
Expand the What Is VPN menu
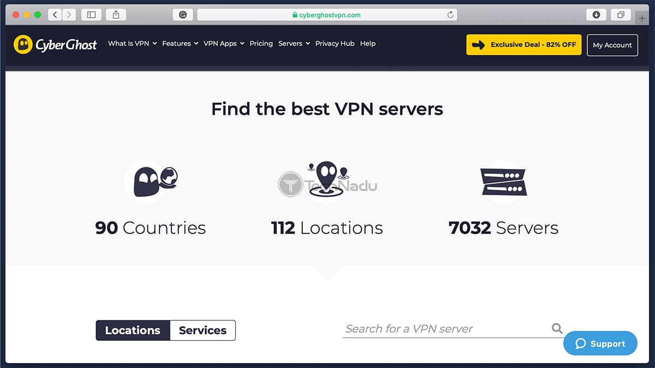tap(133, 44)
